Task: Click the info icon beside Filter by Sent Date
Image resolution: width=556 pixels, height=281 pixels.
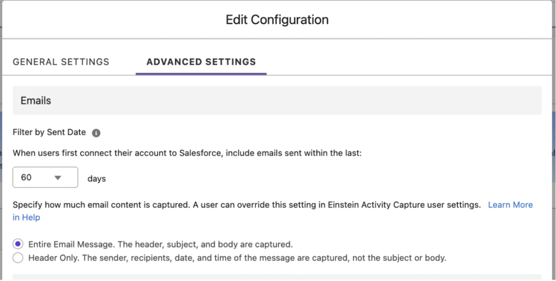Action: click(96, 133)
